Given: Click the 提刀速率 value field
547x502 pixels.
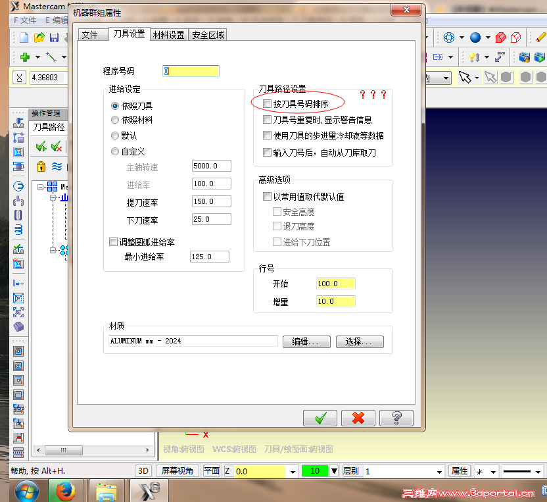Looking at the screenshot, I should (212, 201).
